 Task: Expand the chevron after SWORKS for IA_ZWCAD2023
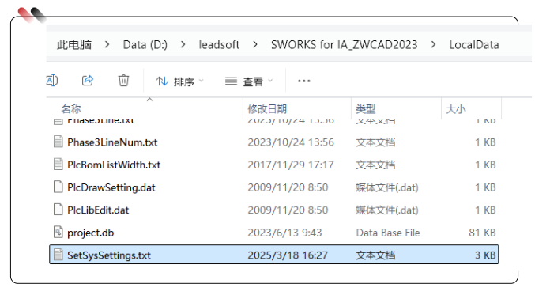(433, 44)
